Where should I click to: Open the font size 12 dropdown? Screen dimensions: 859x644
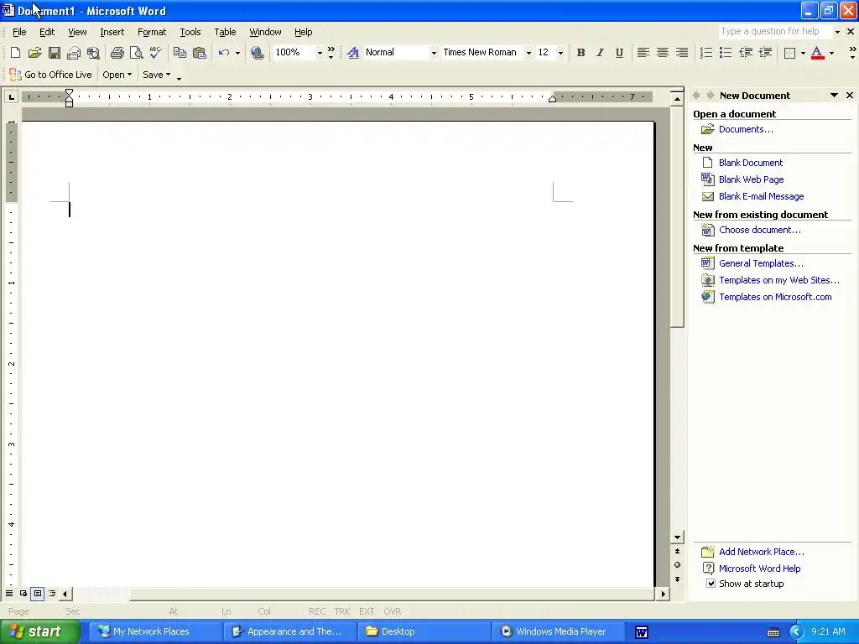click(x=560, y=53)
